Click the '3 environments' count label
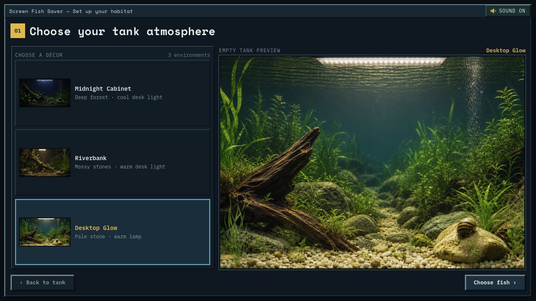This screenshot has width=536, height=301. (x=189, y=55)
